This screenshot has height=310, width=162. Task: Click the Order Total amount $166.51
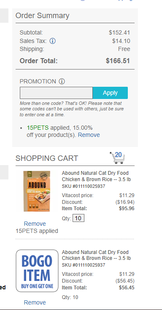[x=118, y=61]
